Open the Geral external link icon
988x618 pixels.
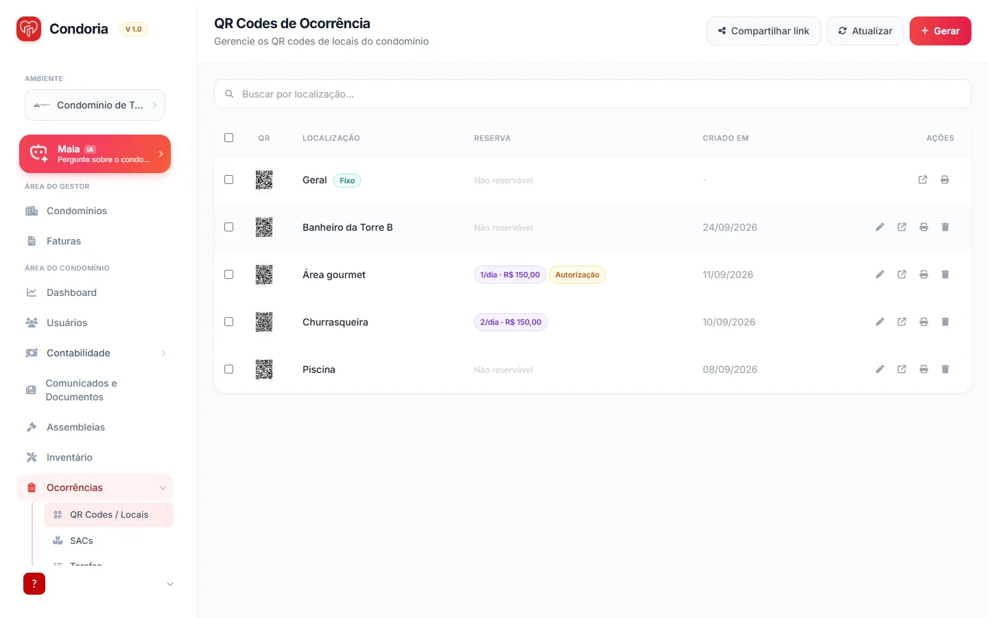click(923, 180)
